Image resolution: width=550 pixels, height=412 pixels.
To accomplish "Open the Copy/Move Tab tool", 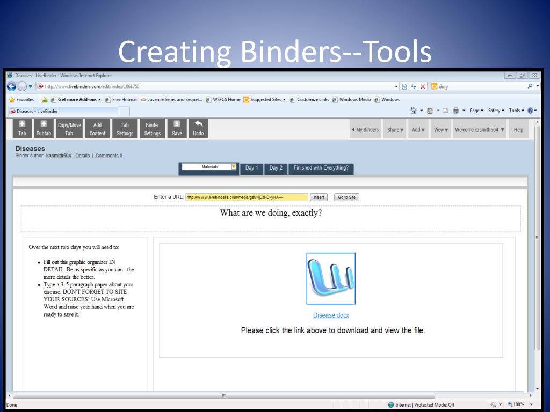I will click(x=69, y=128).
